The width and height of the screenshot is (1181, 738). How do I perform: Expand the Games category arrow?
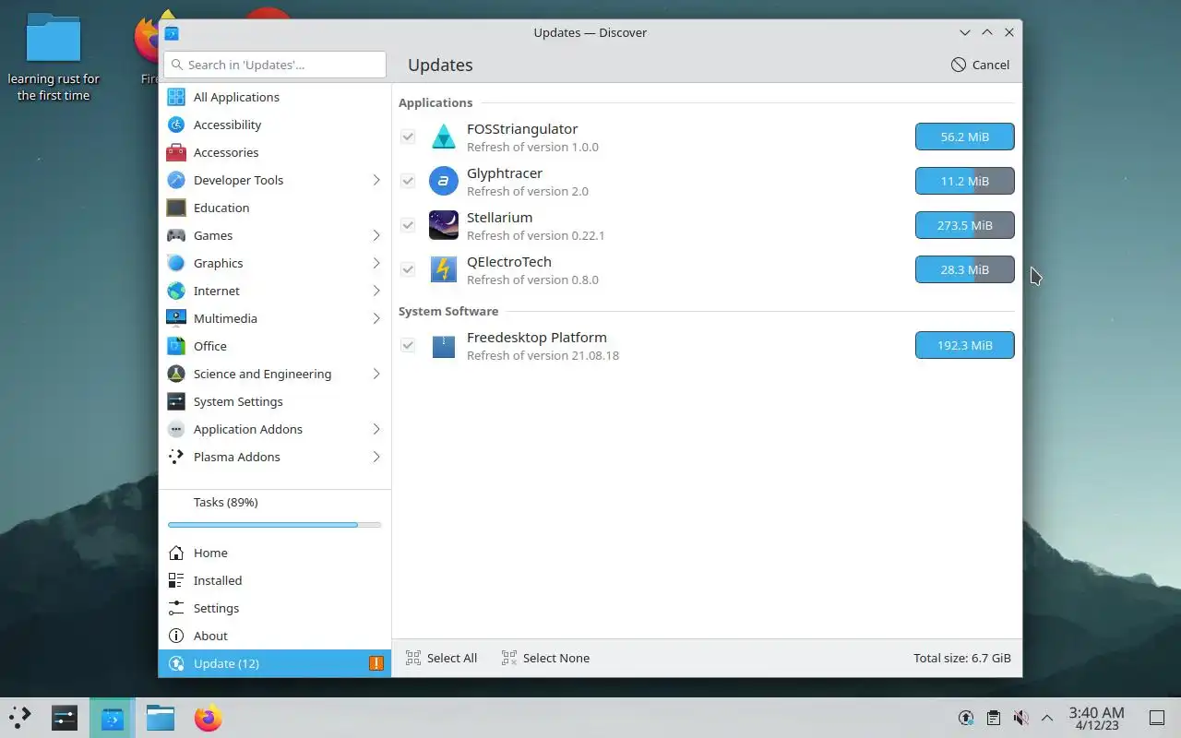376,235
